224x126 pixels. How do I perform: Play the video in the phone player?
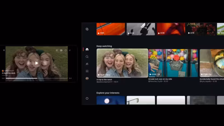point(37,63)
